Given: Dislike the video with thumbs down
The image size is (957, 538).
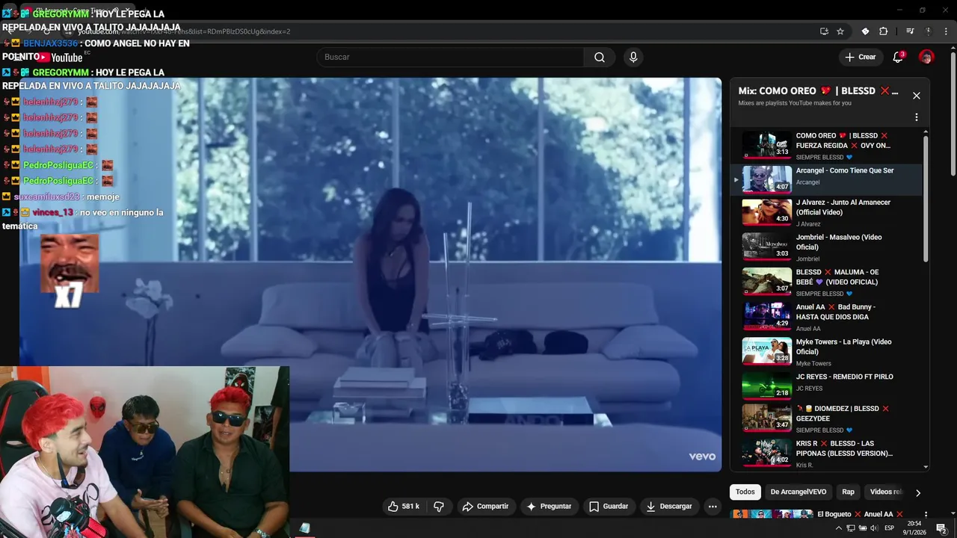Looking at the screenshot, I should [x=439, y=507].
